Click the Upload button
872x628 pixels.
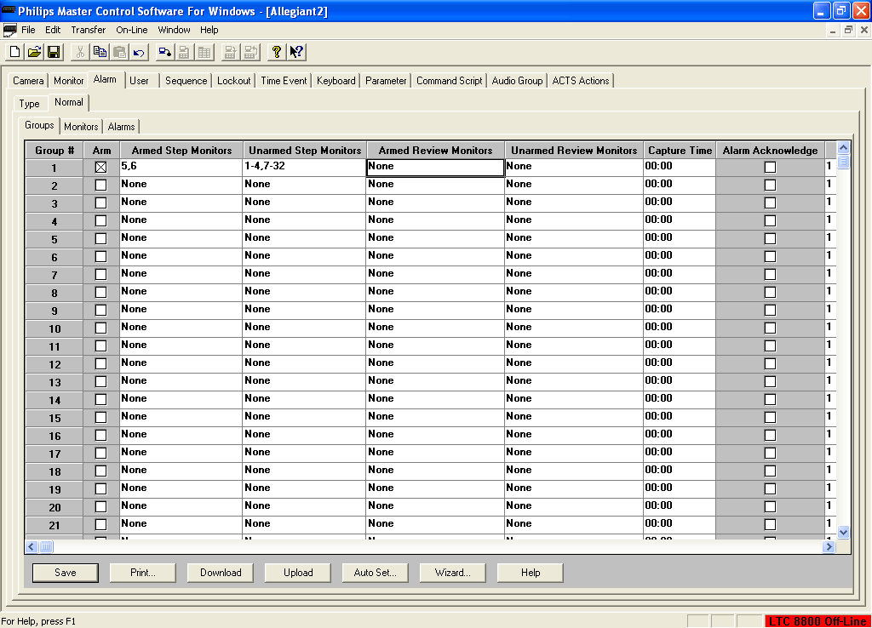point(298,573)
